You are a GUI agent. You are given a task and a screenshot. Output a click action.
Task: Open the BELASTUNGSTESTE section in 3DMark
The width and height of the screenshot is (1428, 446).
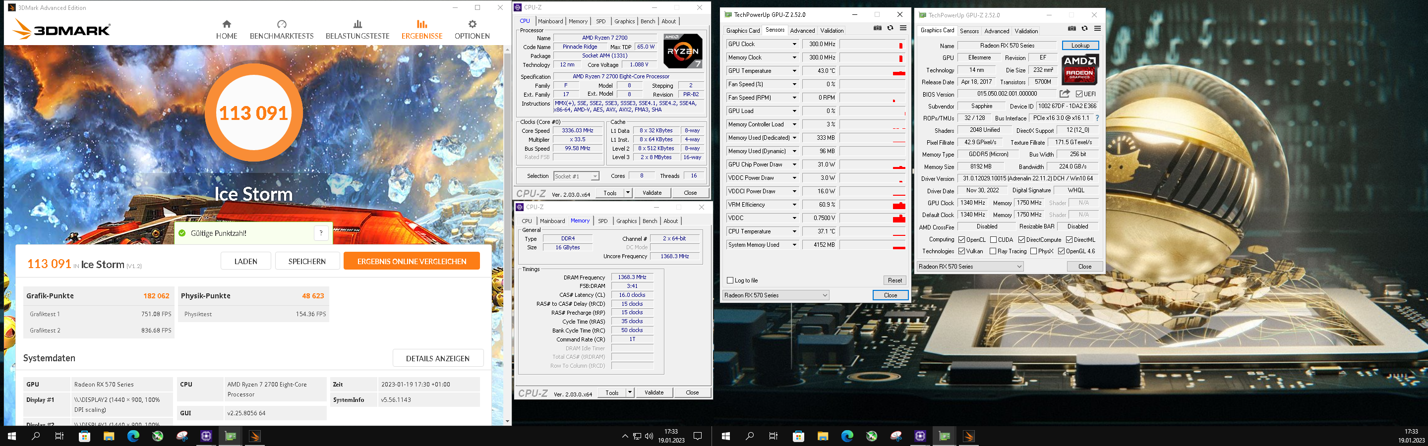pos(357,30)
